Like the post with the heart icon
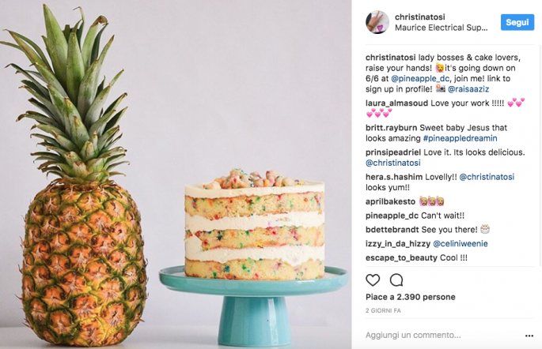 pos(373,280)
